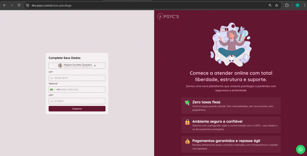Click the site information icon in address bar
Screen dimensions: 307x156
28,5
